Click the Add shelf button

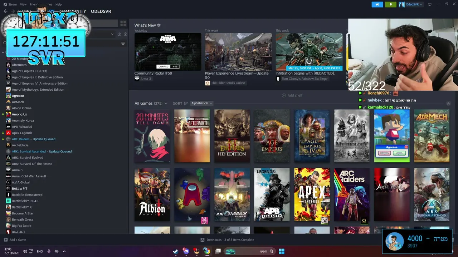(292, 95)
